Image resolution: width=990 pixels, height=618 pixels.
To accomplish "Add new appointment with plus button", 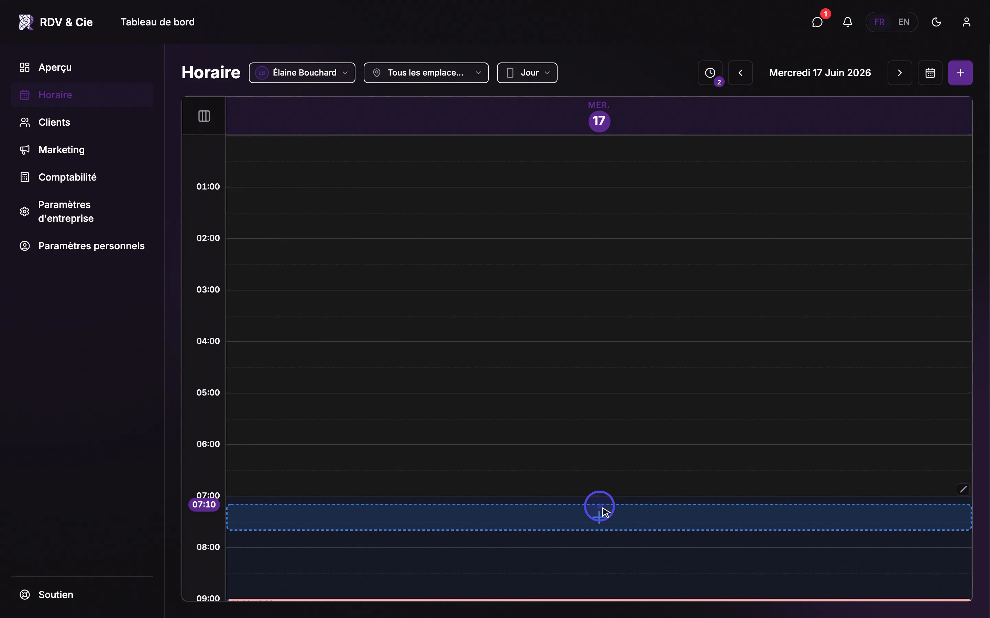I will click(x=960, y=73).
